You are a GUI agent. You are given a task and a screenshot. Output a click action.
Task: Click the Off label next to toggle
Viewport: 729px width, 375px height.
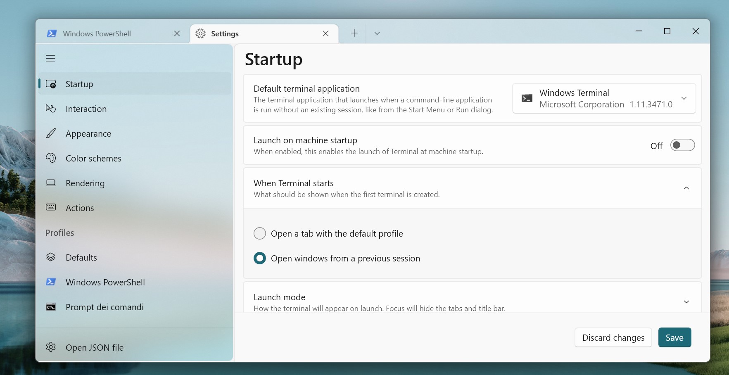coord(656,146)
